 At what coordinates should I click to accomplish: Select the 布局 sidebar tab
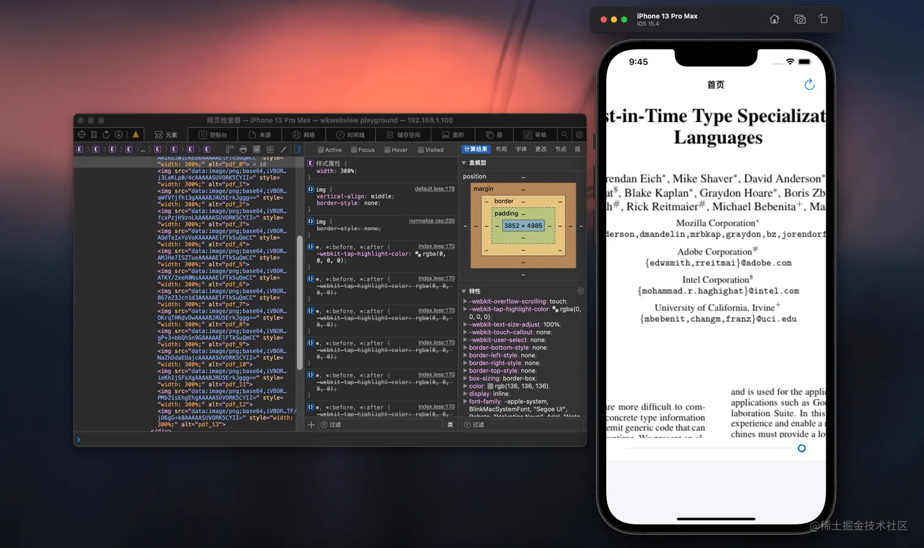tap(501, 149)
